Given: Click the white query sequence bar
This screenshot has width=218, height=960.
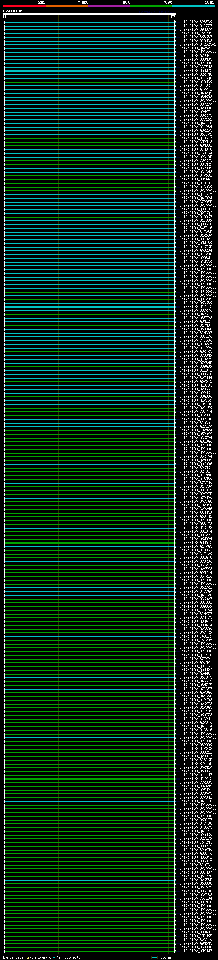Looking at the screenshot, I should pyautogui.click(x=90, y=14).
